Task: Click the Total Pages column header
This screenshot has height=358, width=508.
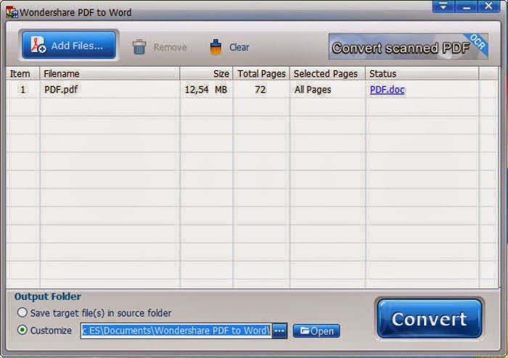Action: tap(261, 74)
